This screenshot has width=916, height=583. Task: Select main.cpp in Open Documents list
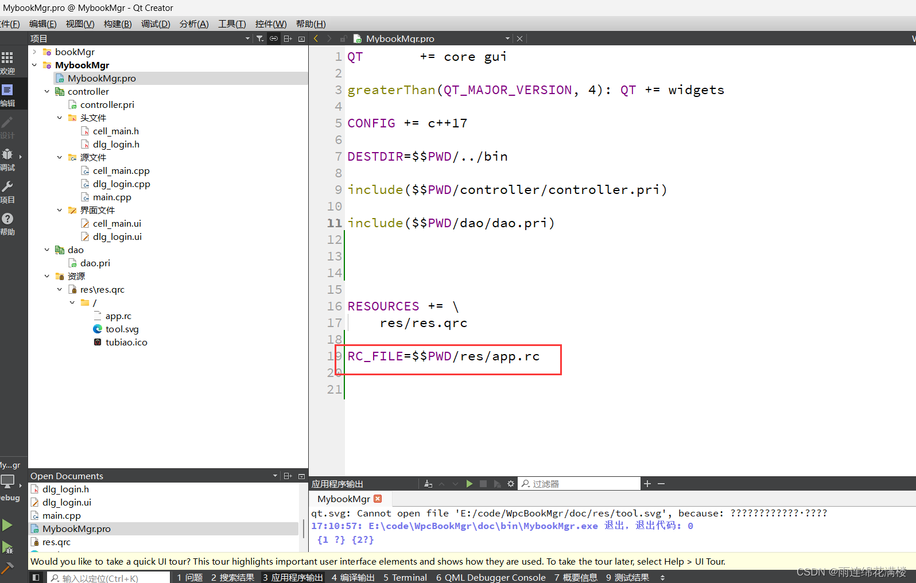click(61, 515)
